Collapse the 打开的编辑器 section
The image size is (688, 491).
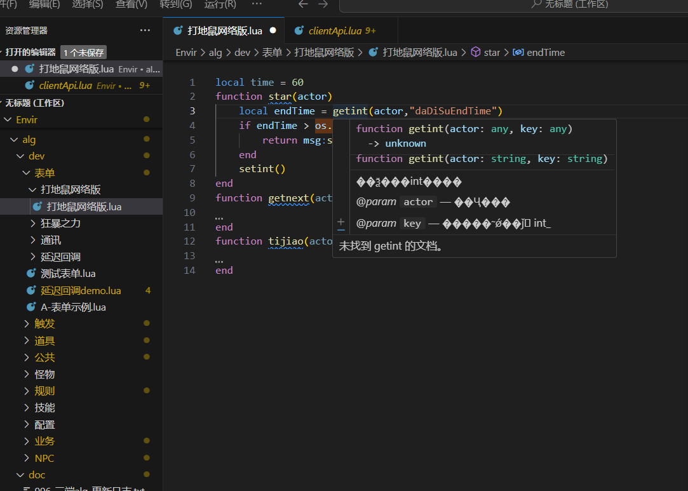(x=30, y=52)
